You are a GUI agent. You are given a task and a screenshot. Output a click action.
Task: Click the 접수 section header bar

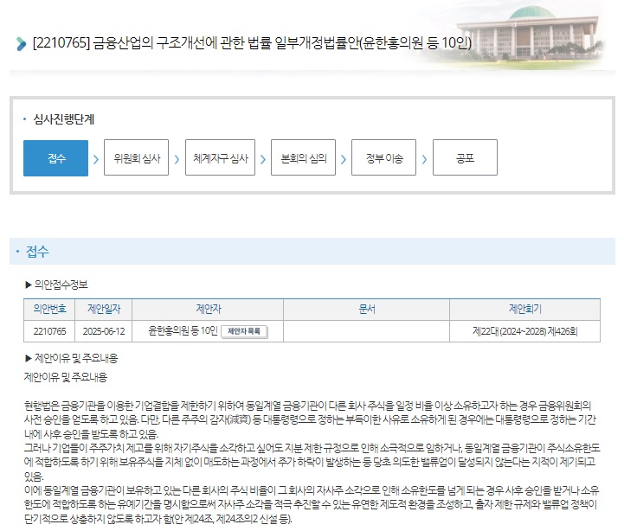tap(312, 252)
